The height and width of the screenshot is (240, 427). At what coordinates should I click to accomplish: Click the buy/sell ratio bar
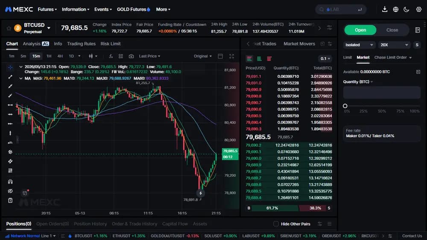[289, 208]
